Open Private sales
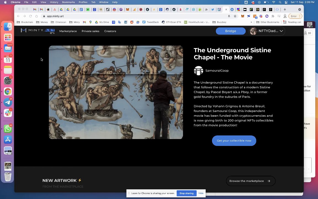This screenshot has height=199, width=318. (x=91, y=31)
